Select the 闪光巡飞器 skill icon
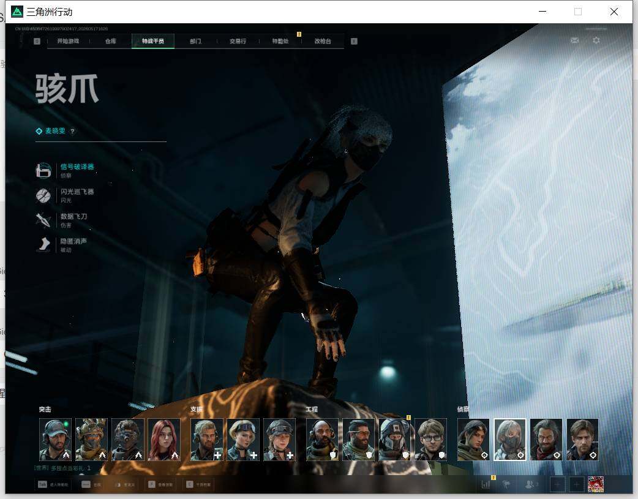The height and width of the screenshot is (499, 638). [x=43, y=195]
